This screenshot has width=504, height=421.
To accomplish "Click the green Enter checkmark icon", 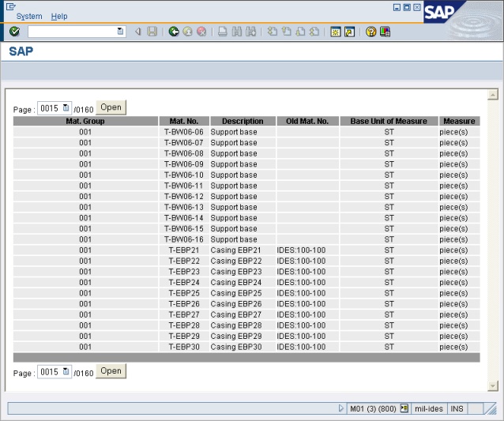I will click(x=14, y=32).
